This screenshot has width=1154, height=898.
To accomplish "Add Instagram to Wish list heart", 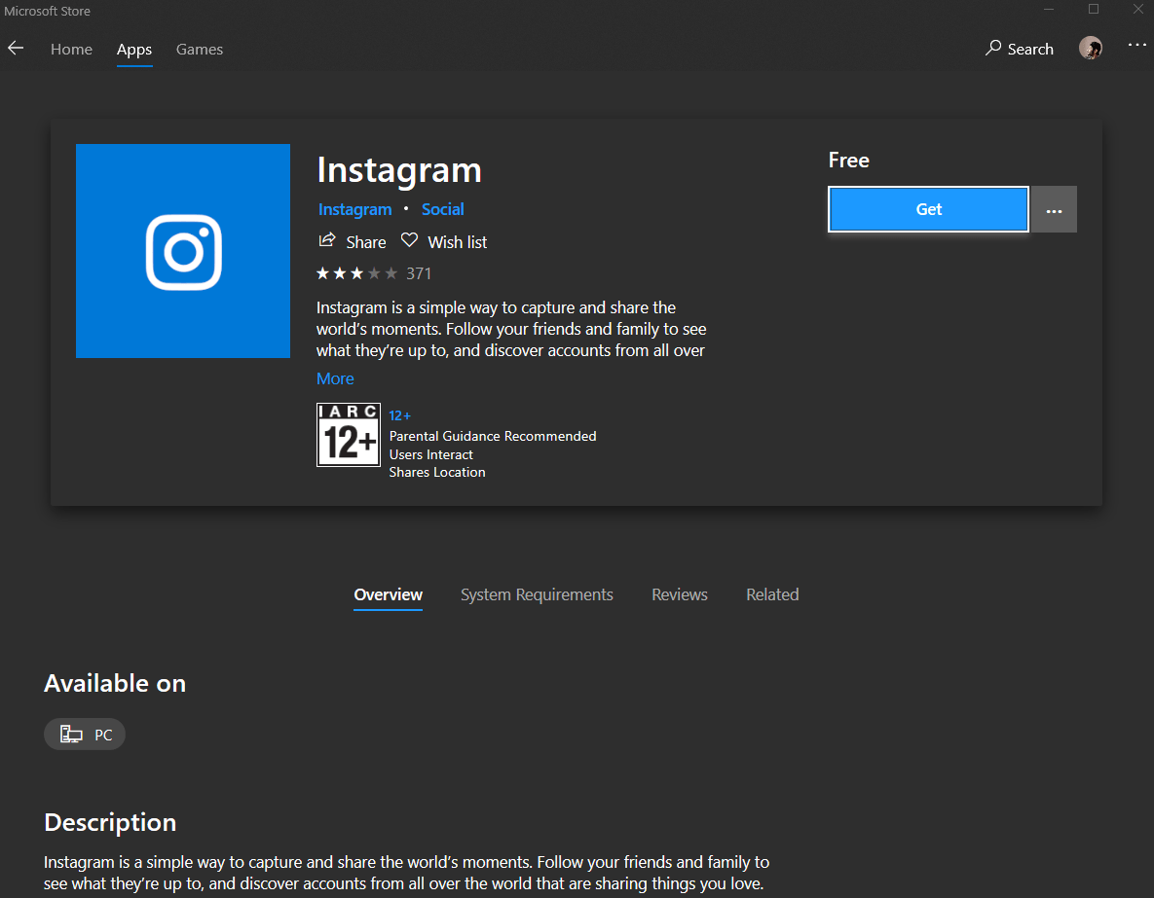I will coord(410,241).
